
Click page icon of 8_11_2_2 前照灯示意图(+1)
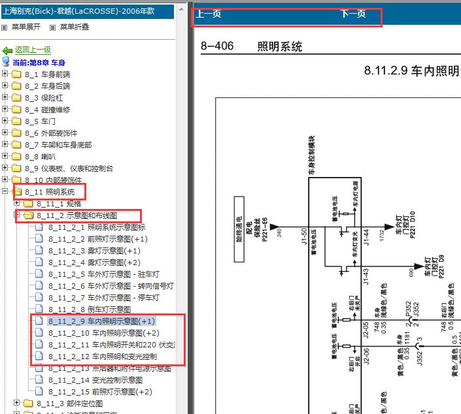[x=39, y=238]
